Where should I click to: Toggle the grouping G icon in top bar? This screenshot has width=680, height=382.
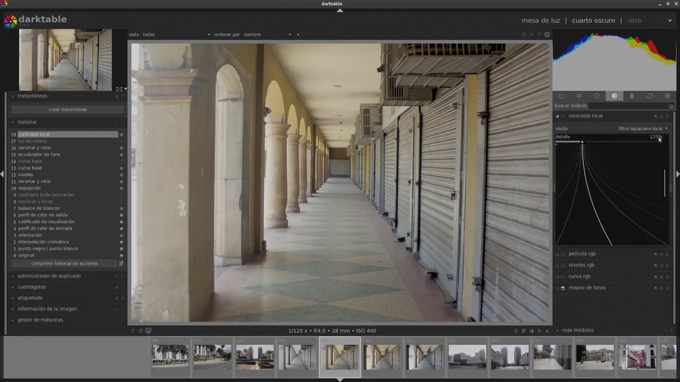524,34
